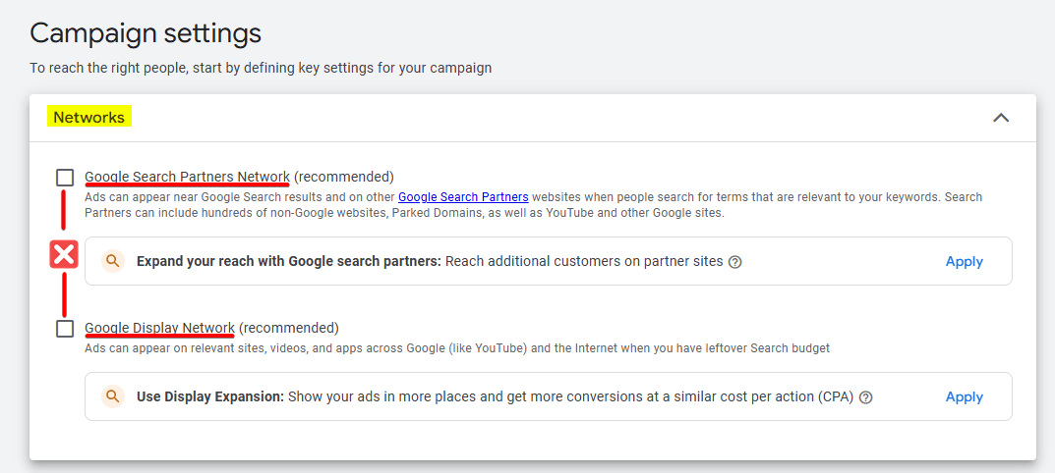Open the blue Google Search Partners hyperlink
Screen dimensions: 1055x473
pos(463,197)
